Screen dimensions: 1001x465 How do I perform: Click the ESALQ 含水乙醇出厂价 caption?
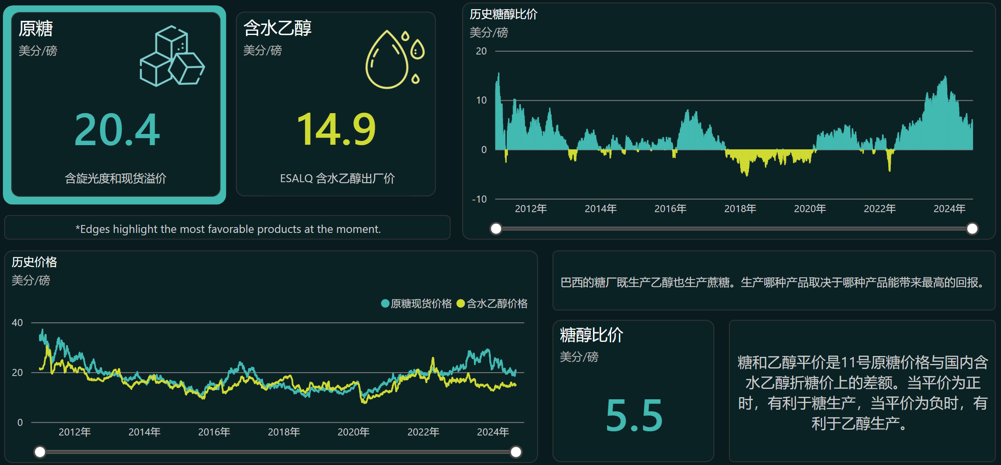[337, 178]
